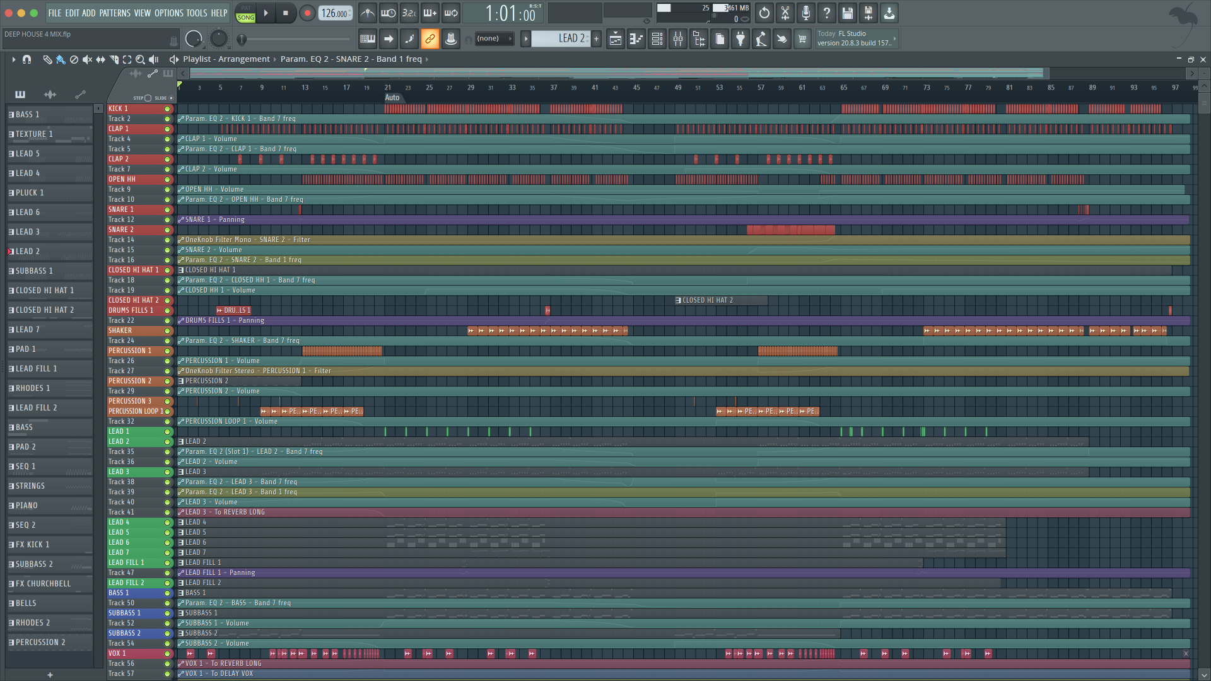Open help with the question mark icon

click(827, 13)
